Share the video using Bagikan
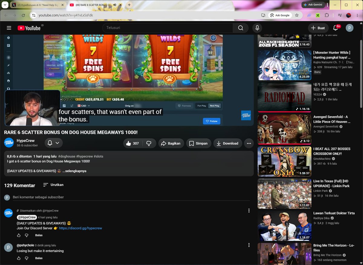Image resolution: width=363 pixels, height=265 pixels. 171,144
